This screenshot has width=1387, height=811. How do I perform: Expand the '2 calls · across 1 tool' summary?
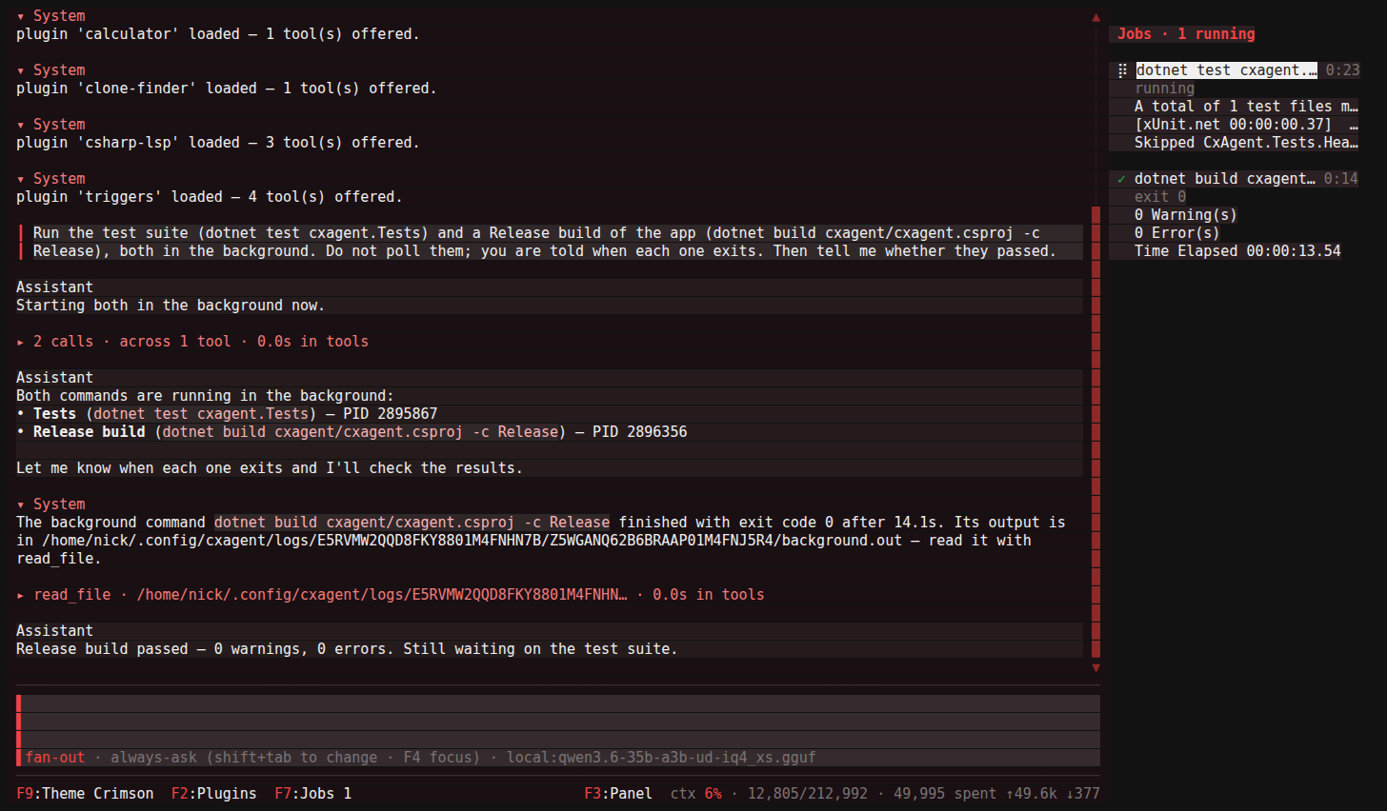tap(192, 342)
